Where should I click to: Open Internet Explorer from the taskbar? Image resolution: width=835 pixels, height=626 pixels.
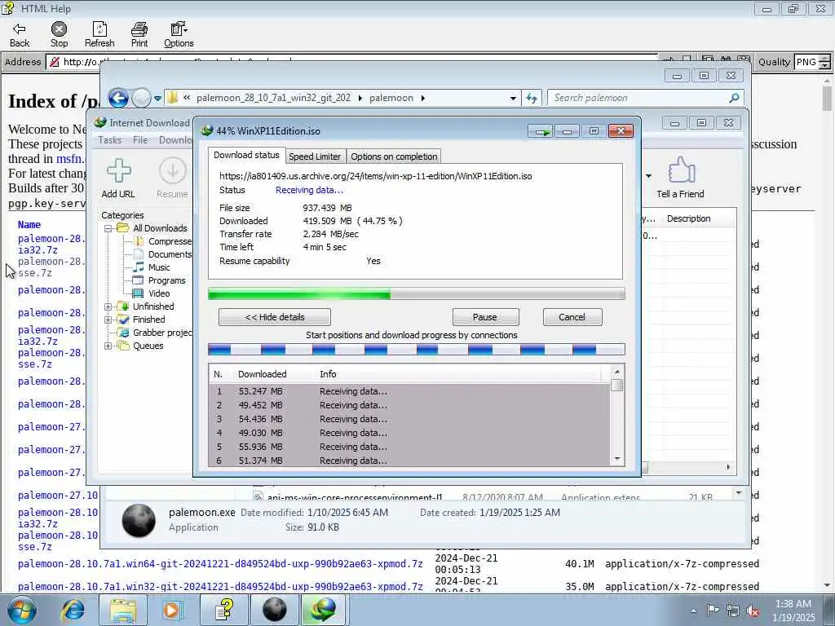[x=72, y=610]
